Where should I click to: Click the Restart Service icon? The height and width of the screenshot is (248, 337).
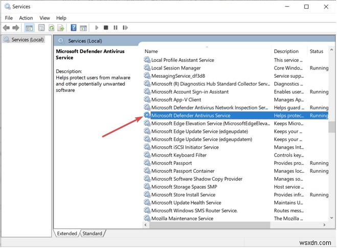[125, 28]
